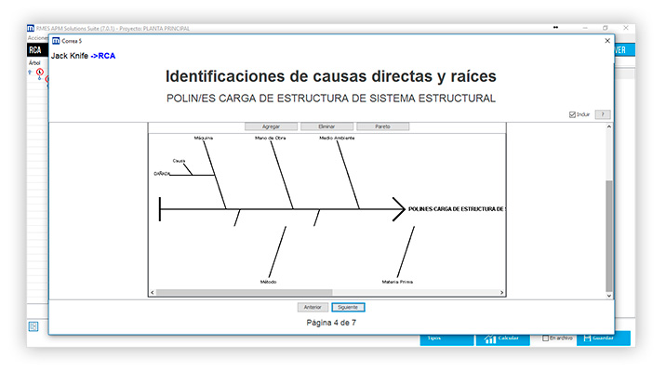Viewport: 666px width, 371px height.
Task: Click the Agregar button above the fishbone diagram
Action: point(271,126)
